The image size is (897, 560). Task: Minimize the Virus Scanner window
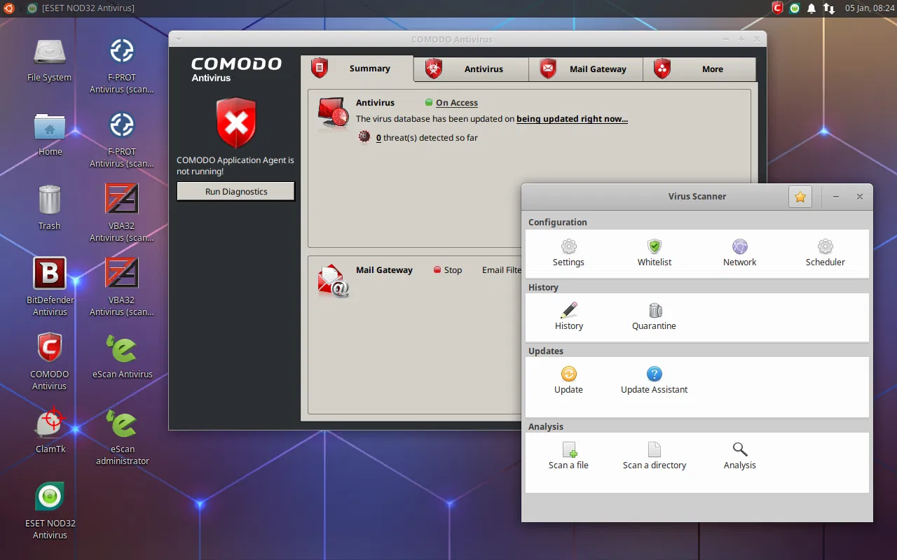click(x=836, y=197)
